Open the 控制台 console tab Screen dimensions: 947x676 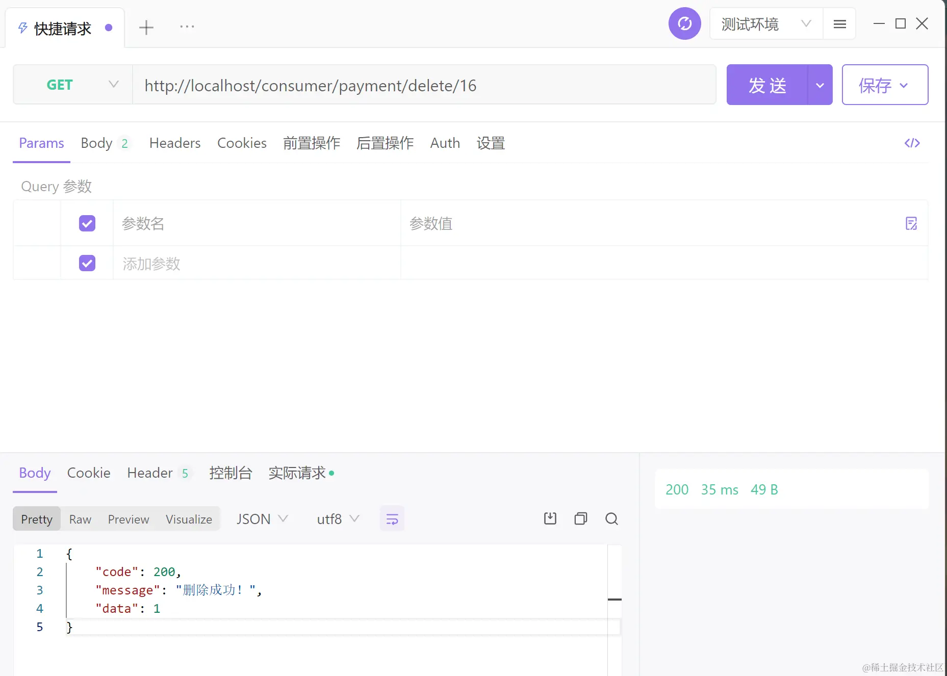[x=231, y=473]
